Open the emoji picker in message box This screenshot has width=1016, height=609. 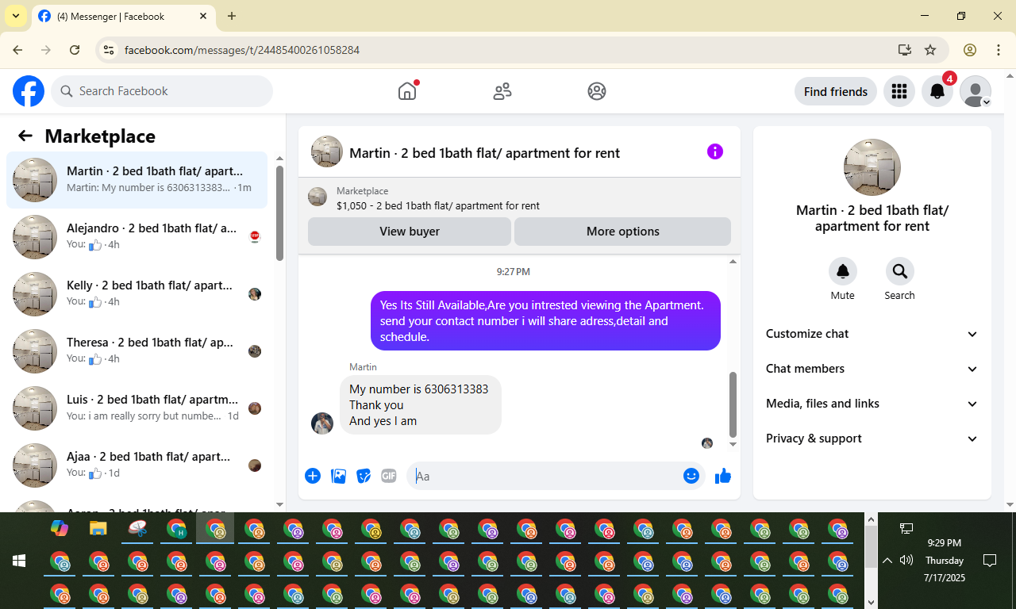point(691,476)
